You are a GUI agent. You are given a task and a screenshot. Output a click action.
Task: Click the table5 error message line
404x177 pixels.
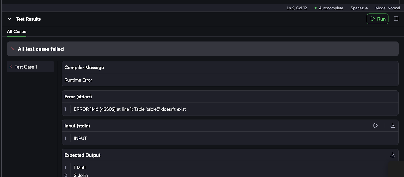pos(130,109)
